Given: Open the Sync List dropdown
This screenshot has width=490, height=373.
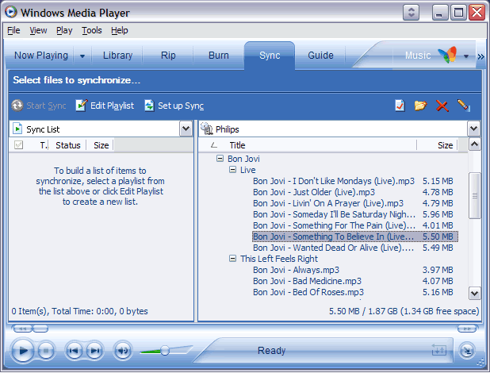Looking at the screenshot, I should coord(186,129).
